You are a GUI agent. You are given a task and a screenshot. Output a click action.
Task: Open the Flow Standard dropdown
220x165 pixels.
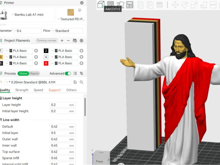(67, 31)
